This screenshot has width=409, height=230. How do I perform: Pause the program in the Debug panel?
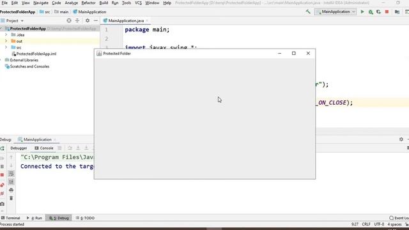point(3,167)
